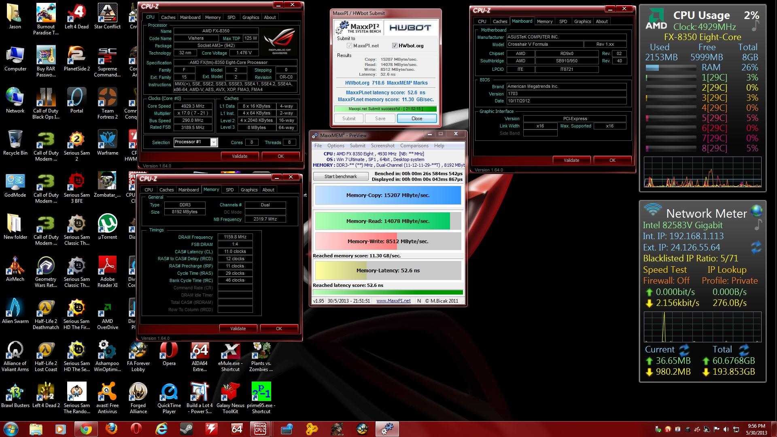Click the DRAM Frequency value 1159.8 MHz
The image size is (777, 437).
point(235,237)
